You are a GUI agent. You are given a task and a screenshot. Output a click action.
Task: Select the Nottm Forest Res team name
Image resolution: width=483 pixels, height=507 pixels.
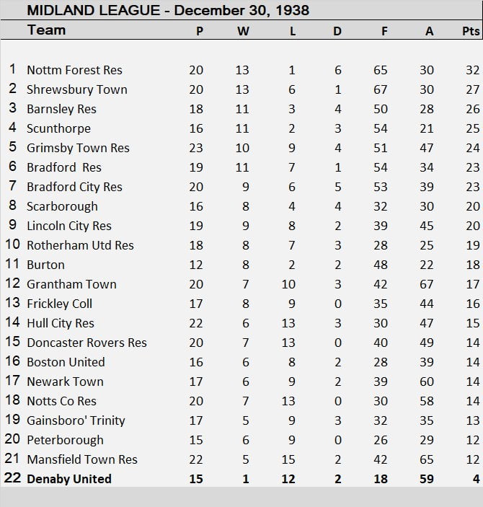74,70
